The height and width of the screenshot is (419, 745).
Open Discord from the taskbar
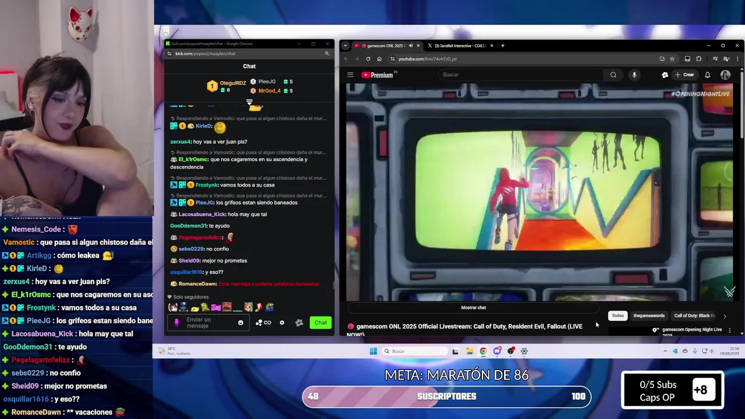click(x=497, y=351)
